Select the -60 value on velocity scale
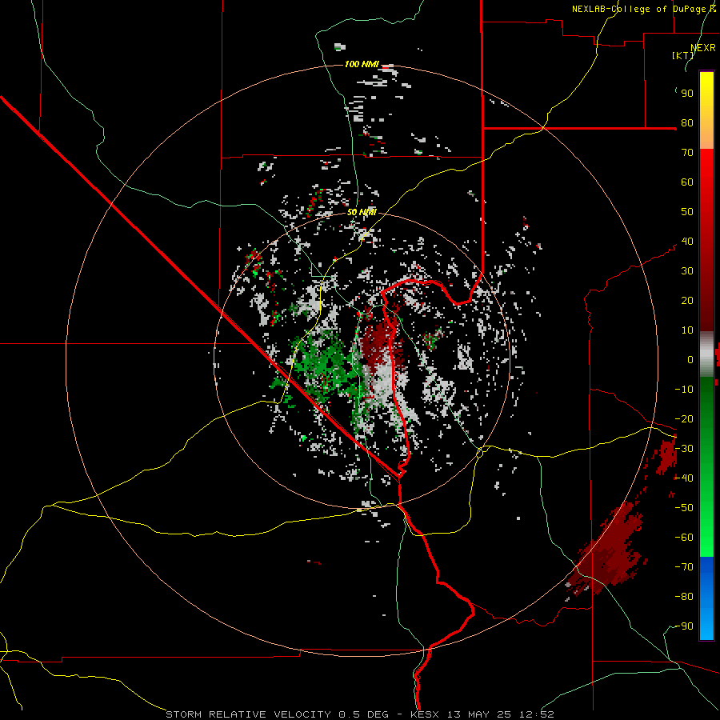Viewport: 720px width, 720px height. pos(684,538)
